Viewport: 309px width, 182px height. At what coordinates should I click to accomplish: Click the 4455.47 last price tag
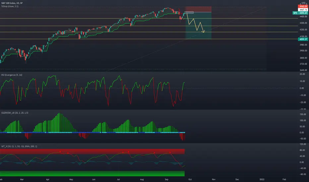303,13
